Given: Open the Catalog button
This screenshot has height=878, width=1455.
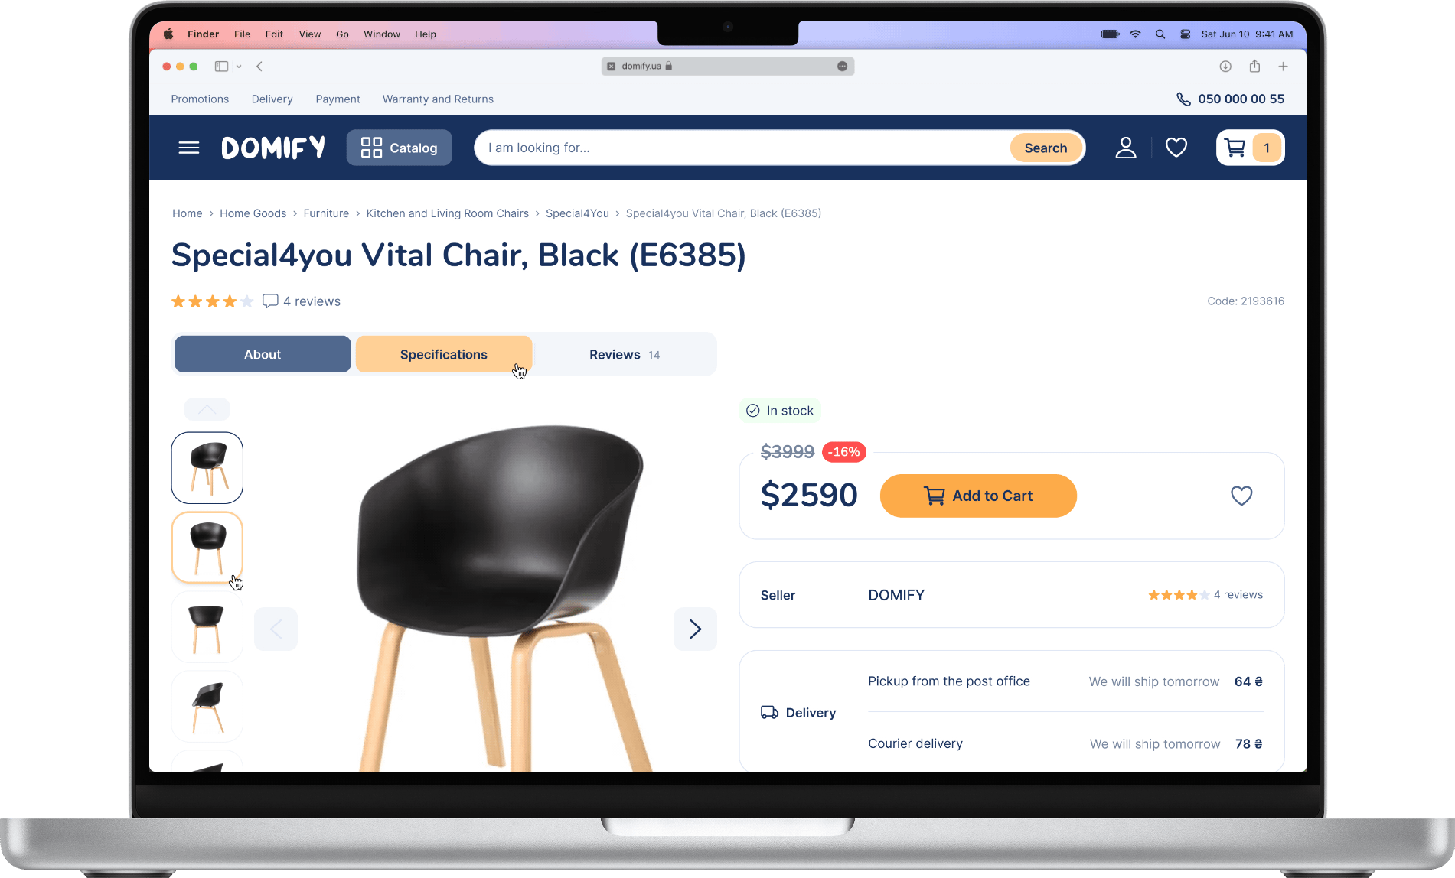Looking at the screenshot, I should point(400,148).
